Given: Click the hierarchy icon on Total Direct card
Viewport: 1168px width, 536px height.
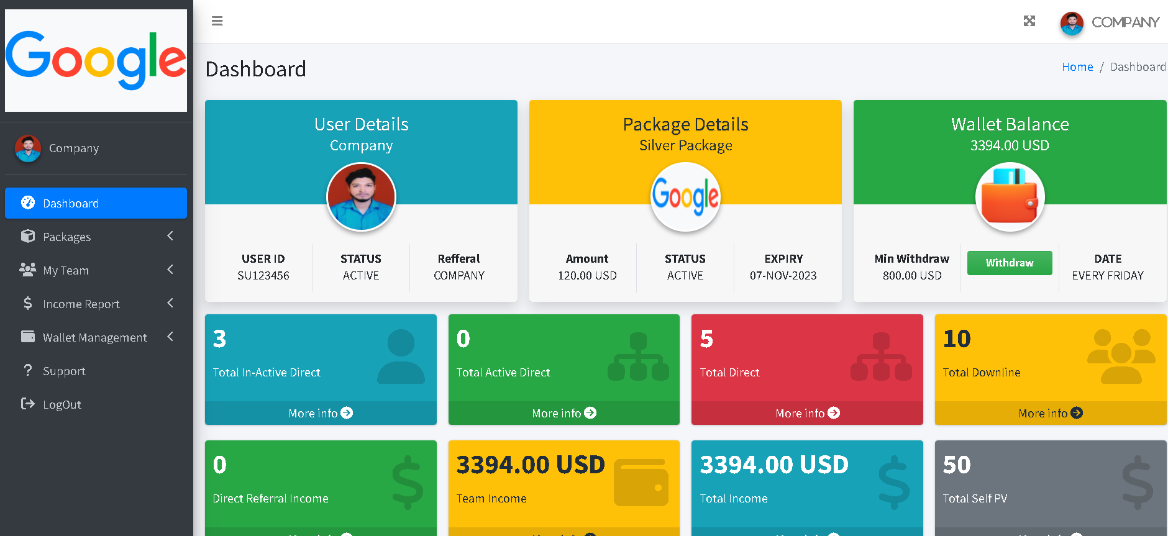Looking at the screenshot, I should point(881,357).
